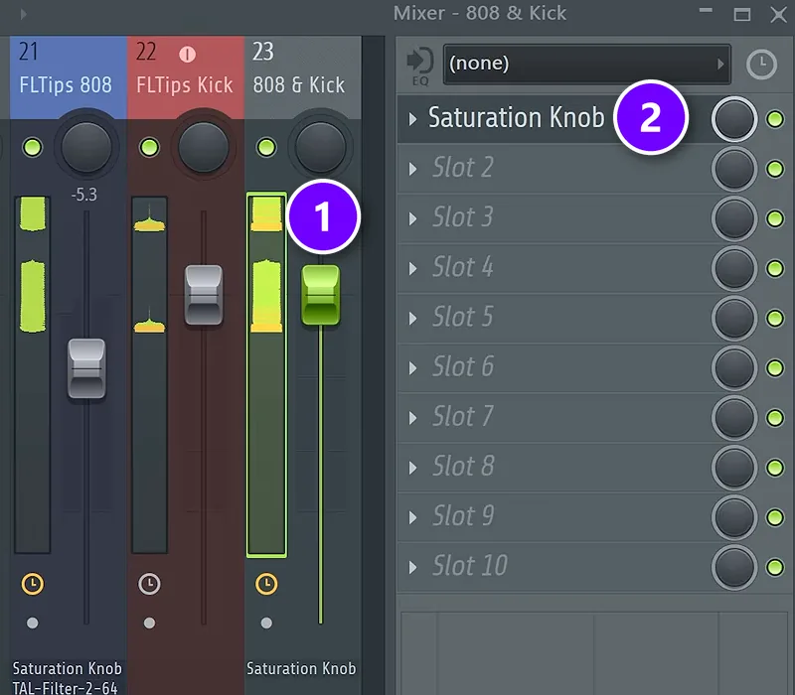The image size is (795, 695).
Task: Expand the Slot 10 menu arrow
Action: [412, 567]
